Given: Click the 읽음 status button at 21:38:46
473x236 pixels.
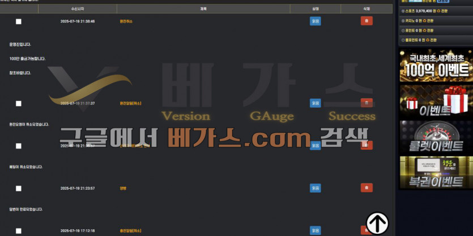Looking at the screenshot, I should click(x=315, y=21).
